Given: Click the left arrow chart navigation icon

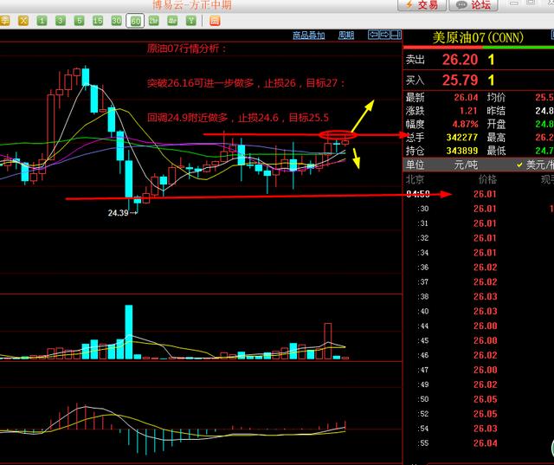Looking at the screenshot, I should tap(373, 35).
